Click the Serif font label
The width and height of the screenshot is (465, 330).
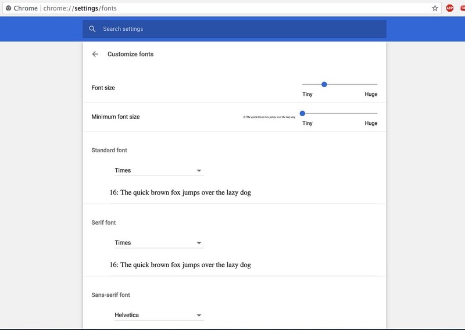103,223
